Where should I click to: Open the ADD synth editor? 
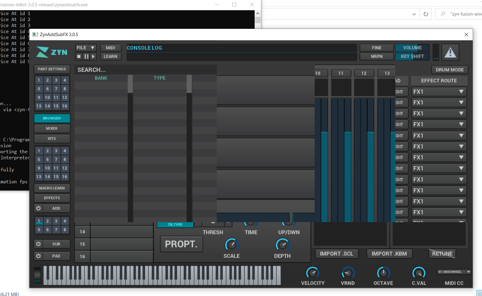pos(56,208)
